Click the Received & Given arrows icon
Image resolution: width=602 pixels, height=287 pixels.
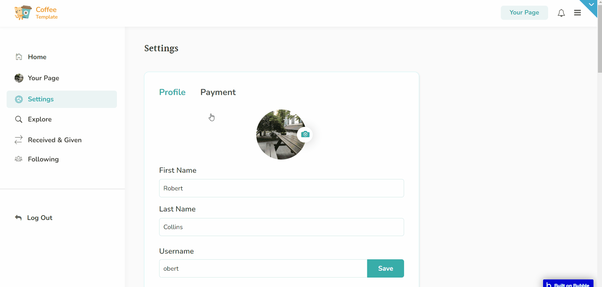[19, 140]
